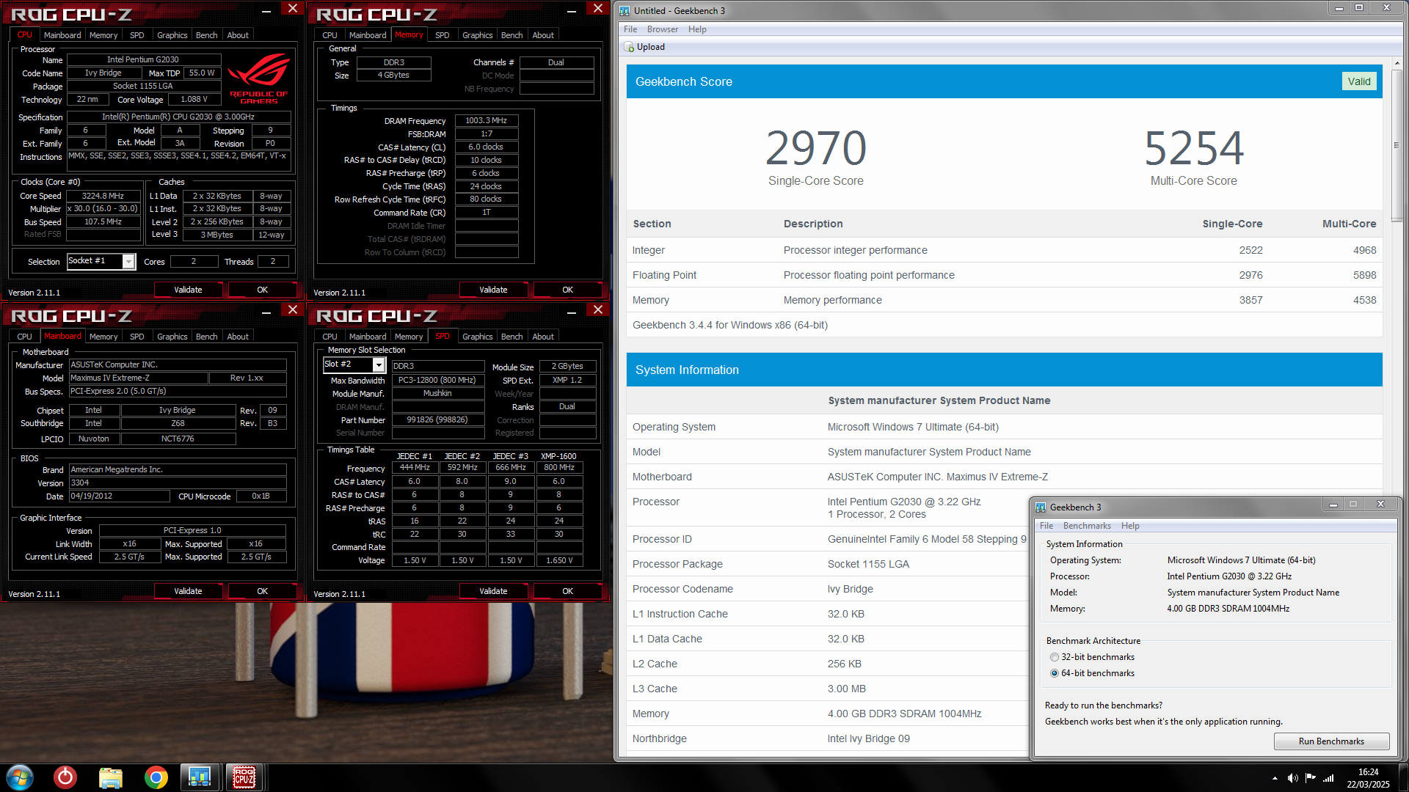Click the volume speaker tray icon
The image size is (1409, 792).
pos(1292,778)
